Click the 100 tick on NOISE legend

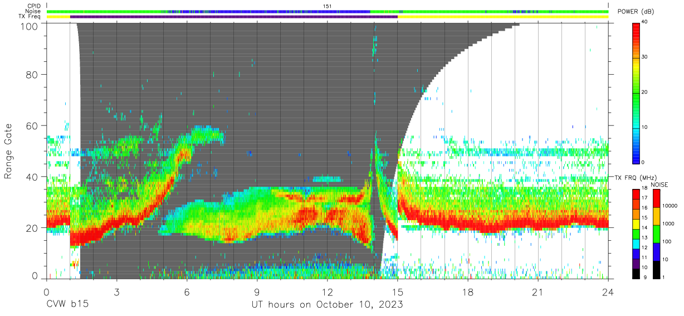tap(668, 241)
